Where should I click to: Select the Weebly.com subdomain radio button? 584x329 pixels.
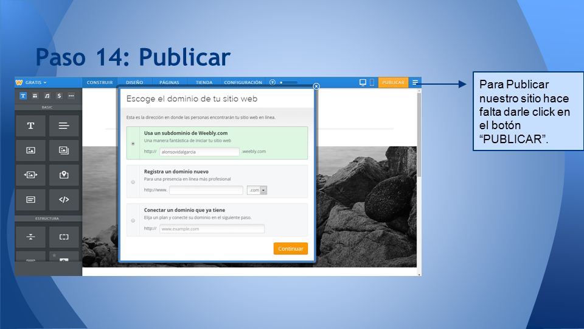(x=133, y=144)
